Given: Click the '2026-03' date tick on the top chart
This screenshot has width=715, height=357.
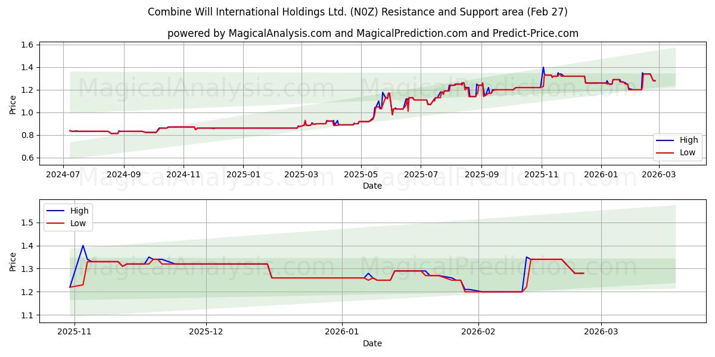Looking at the screenshot, I should tap(658, 175).
